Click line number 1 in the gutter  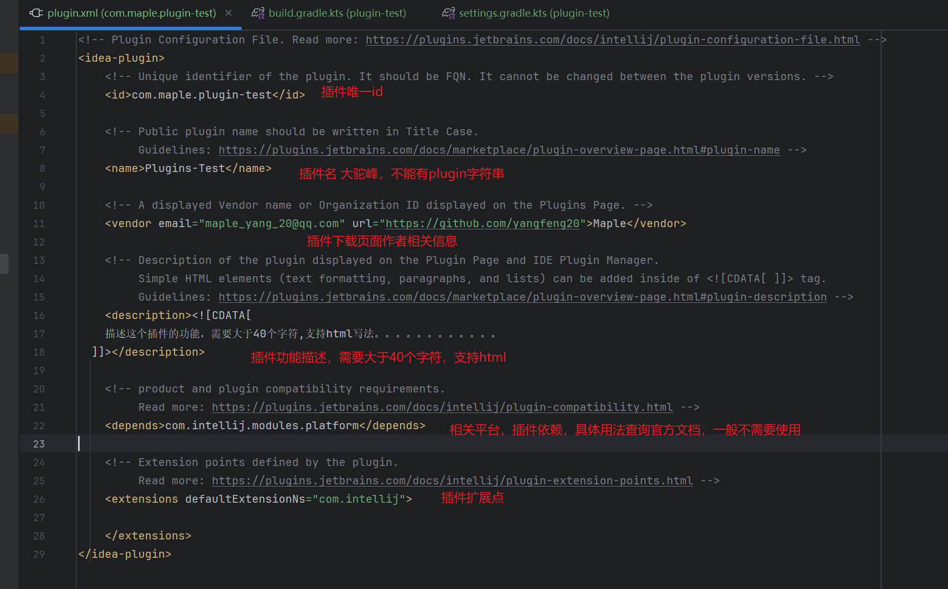coord(42,40)
